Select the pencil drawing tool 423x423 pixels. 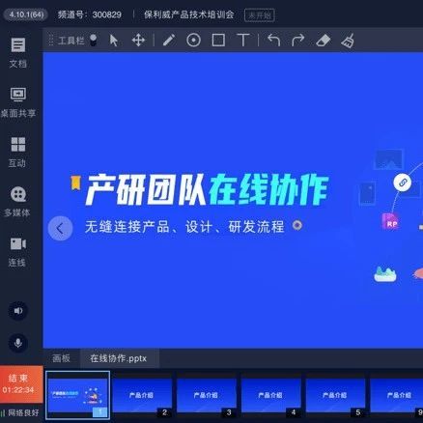pos(169,41)
